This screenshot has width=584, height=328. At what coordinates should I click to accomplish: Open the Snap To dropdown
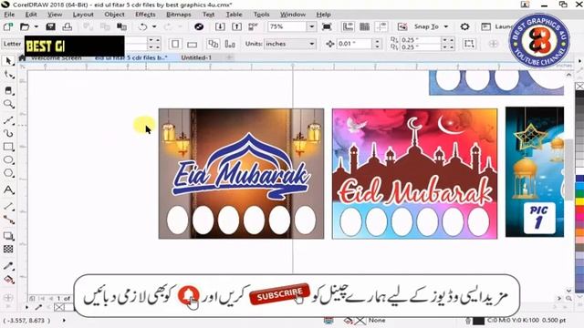(x=446, y=26)
